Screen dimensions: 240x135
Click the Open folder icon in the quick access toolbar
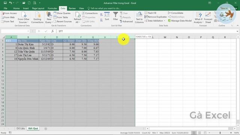point(24,3)
